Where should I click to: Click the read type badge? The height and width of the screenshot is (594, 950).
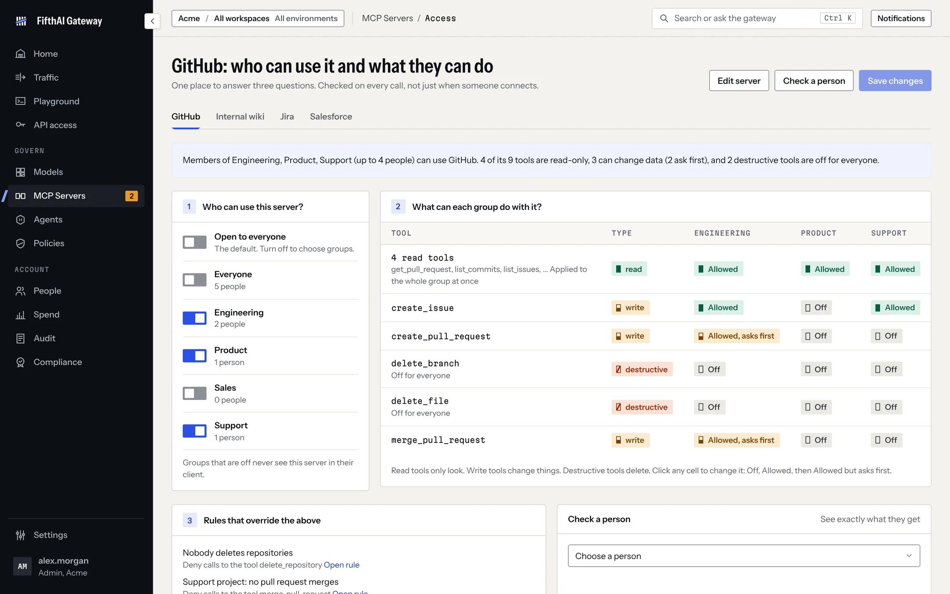(x=629, y=269)
